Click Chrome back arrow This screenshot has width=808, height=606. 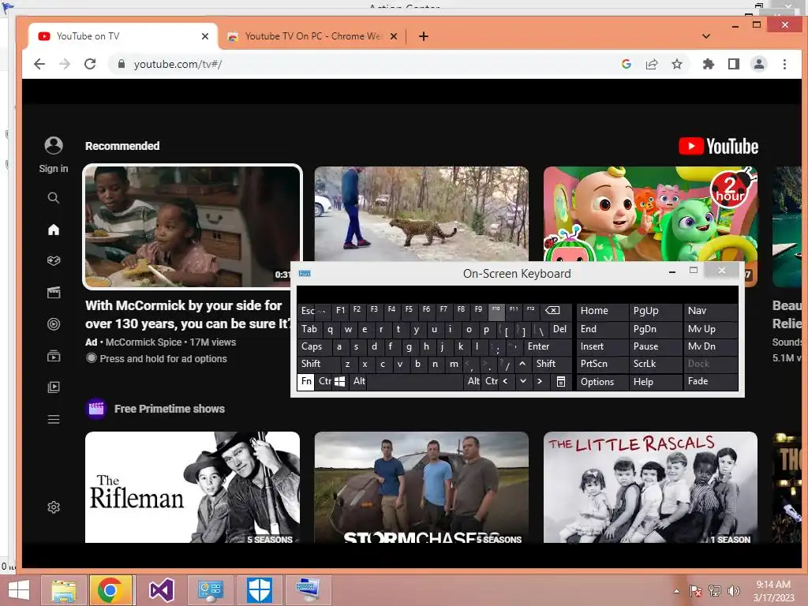pyautogui.click(x=39, y=64)
